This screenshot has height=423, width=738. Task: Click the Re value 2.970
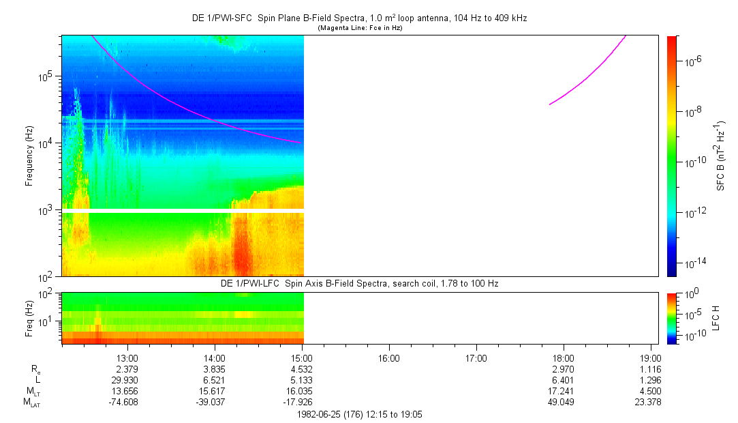[564, 369]
